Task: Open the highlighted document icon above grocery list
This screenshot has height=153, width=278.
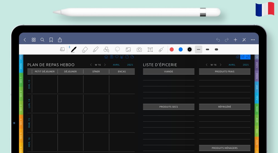Action: (x=248, y=57)
